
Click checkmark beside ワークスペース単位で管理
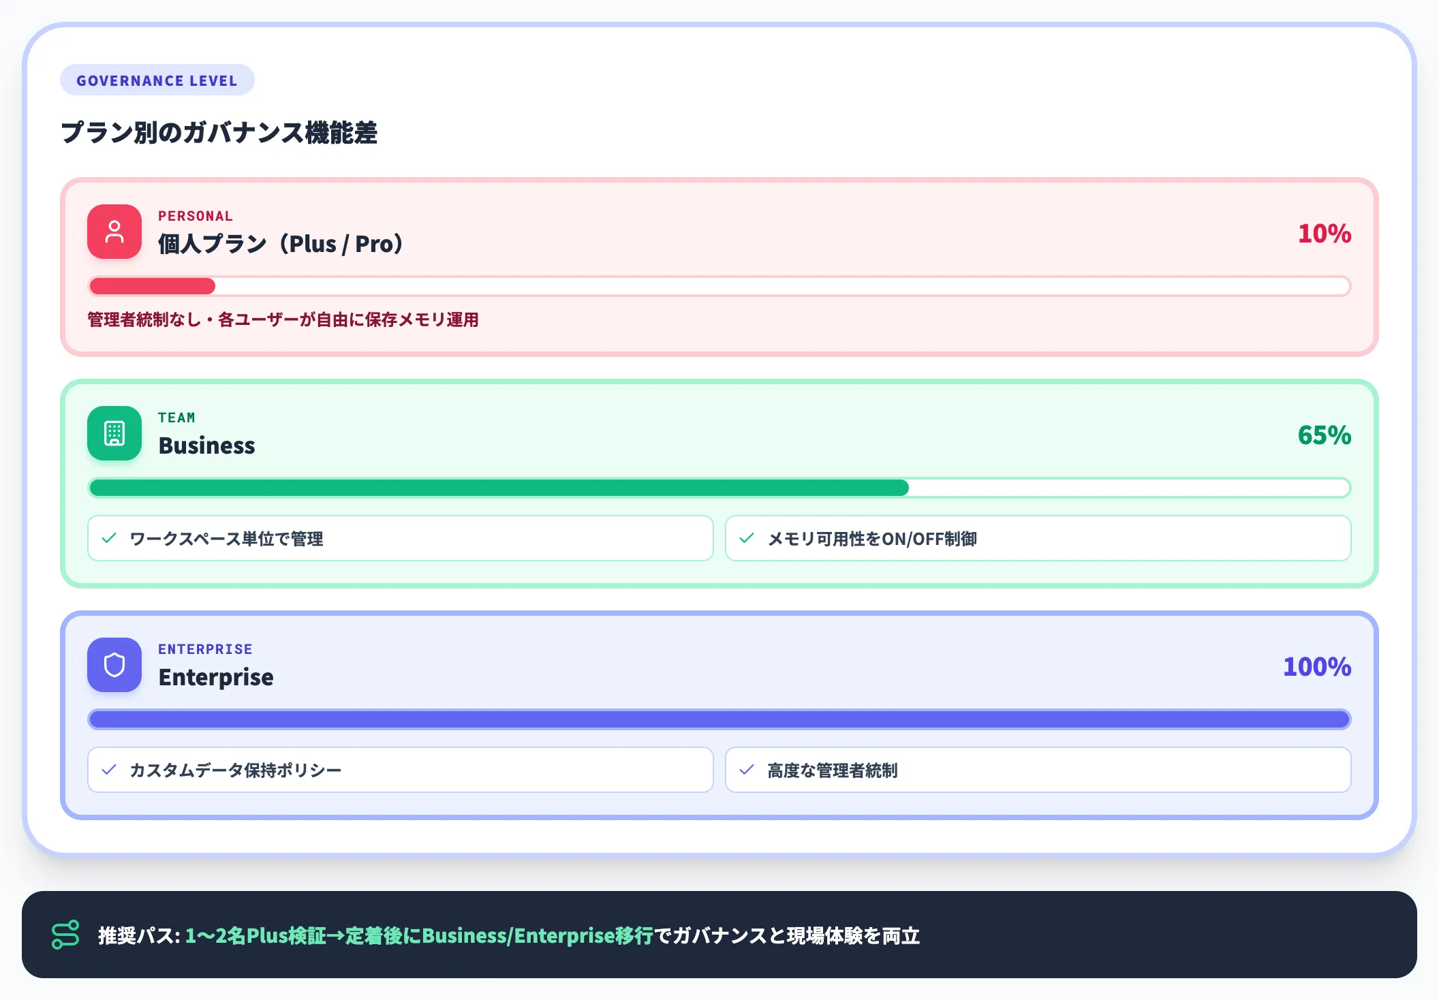(x=109, y=538)
